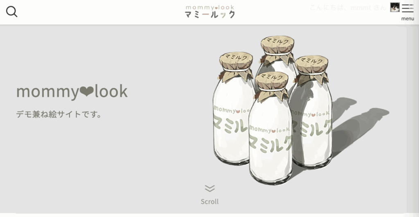Viewport: 419px width, 217px height.
Task: Click the cat avatar profile picture
Action: pyautogui.click(x=395, y=7)
